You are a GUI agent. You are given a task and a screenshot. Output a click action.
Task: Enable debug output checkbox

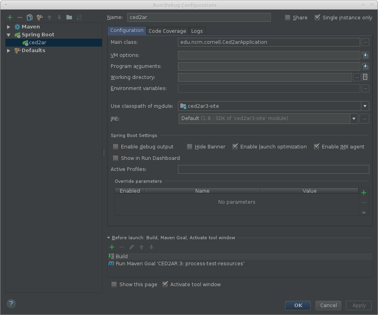coord(116,146)
